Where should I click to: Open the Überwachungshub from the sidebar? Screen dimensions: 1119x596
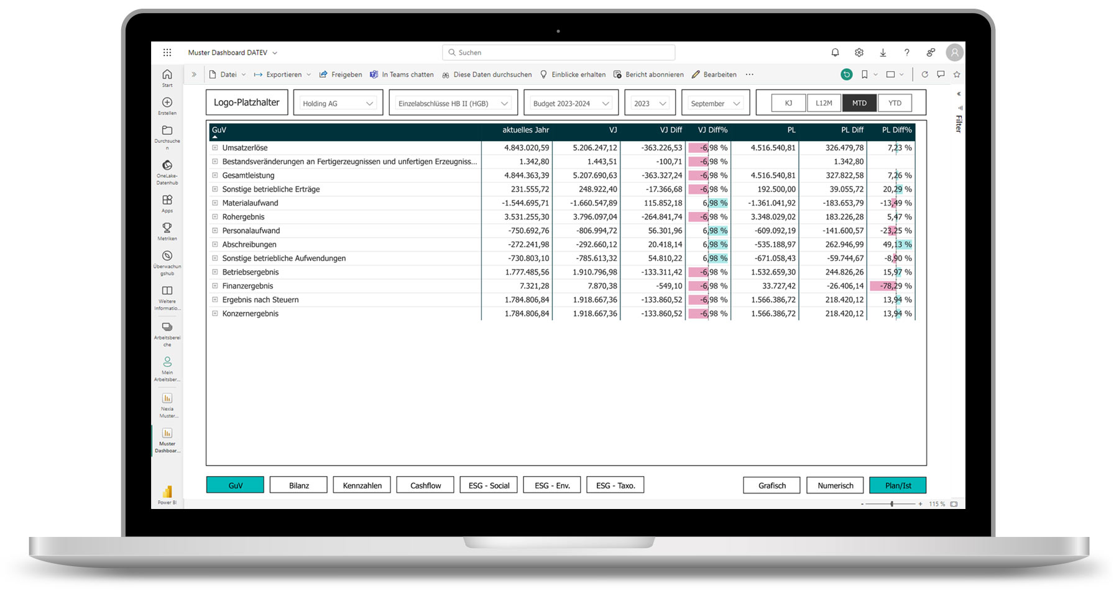[x=167, y=255]
